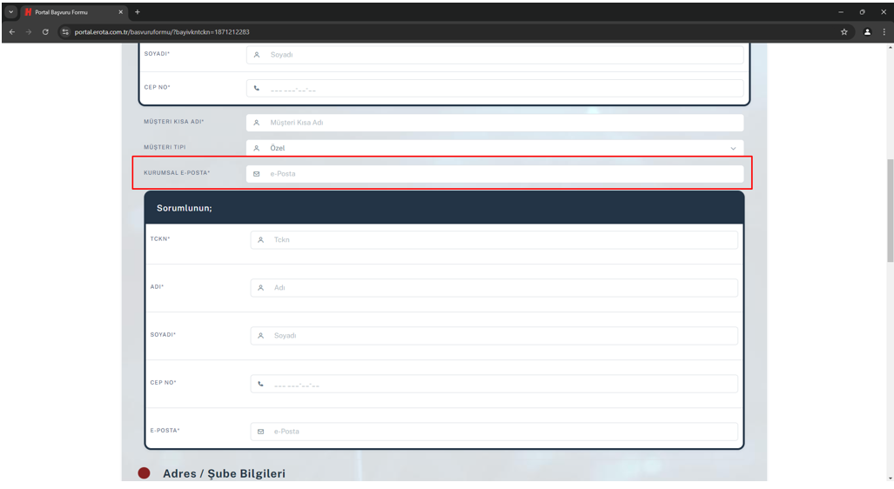Click the envelope icon in Kurumsal E-Posta
The width and height of the screenshot is (894, 489).
point(256,174)
